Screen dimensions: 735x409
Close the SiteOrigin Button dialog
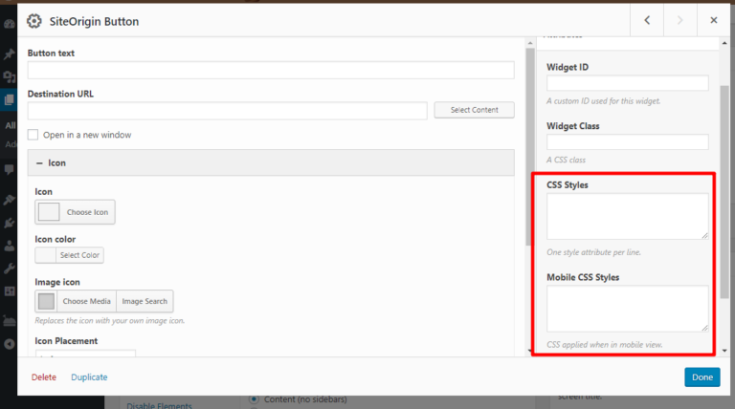713,20
